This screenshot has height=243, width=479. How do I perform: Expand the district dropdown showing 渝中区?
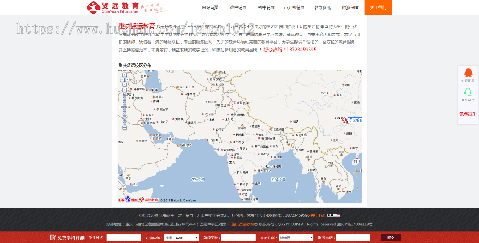(296, 238)
